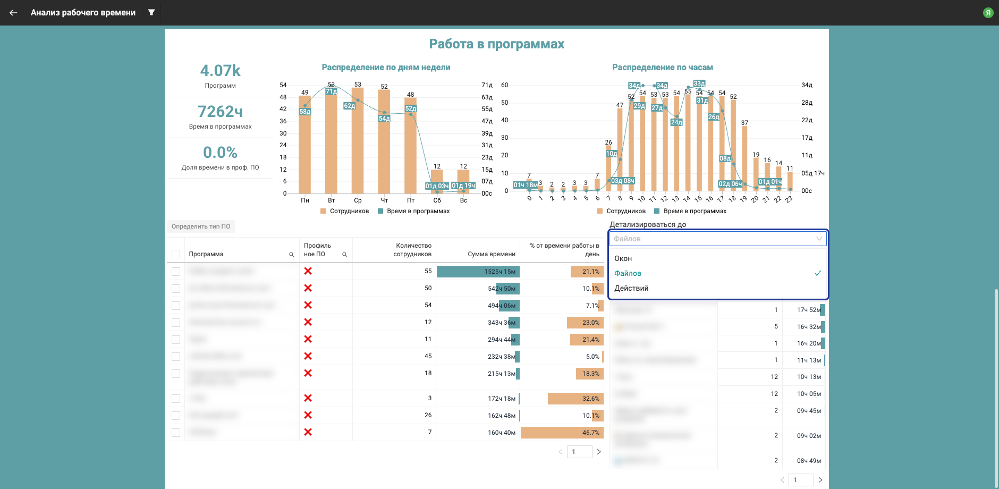999x489 pixels.
Task: Click the Определить тип ПО button
Action: 201,226
